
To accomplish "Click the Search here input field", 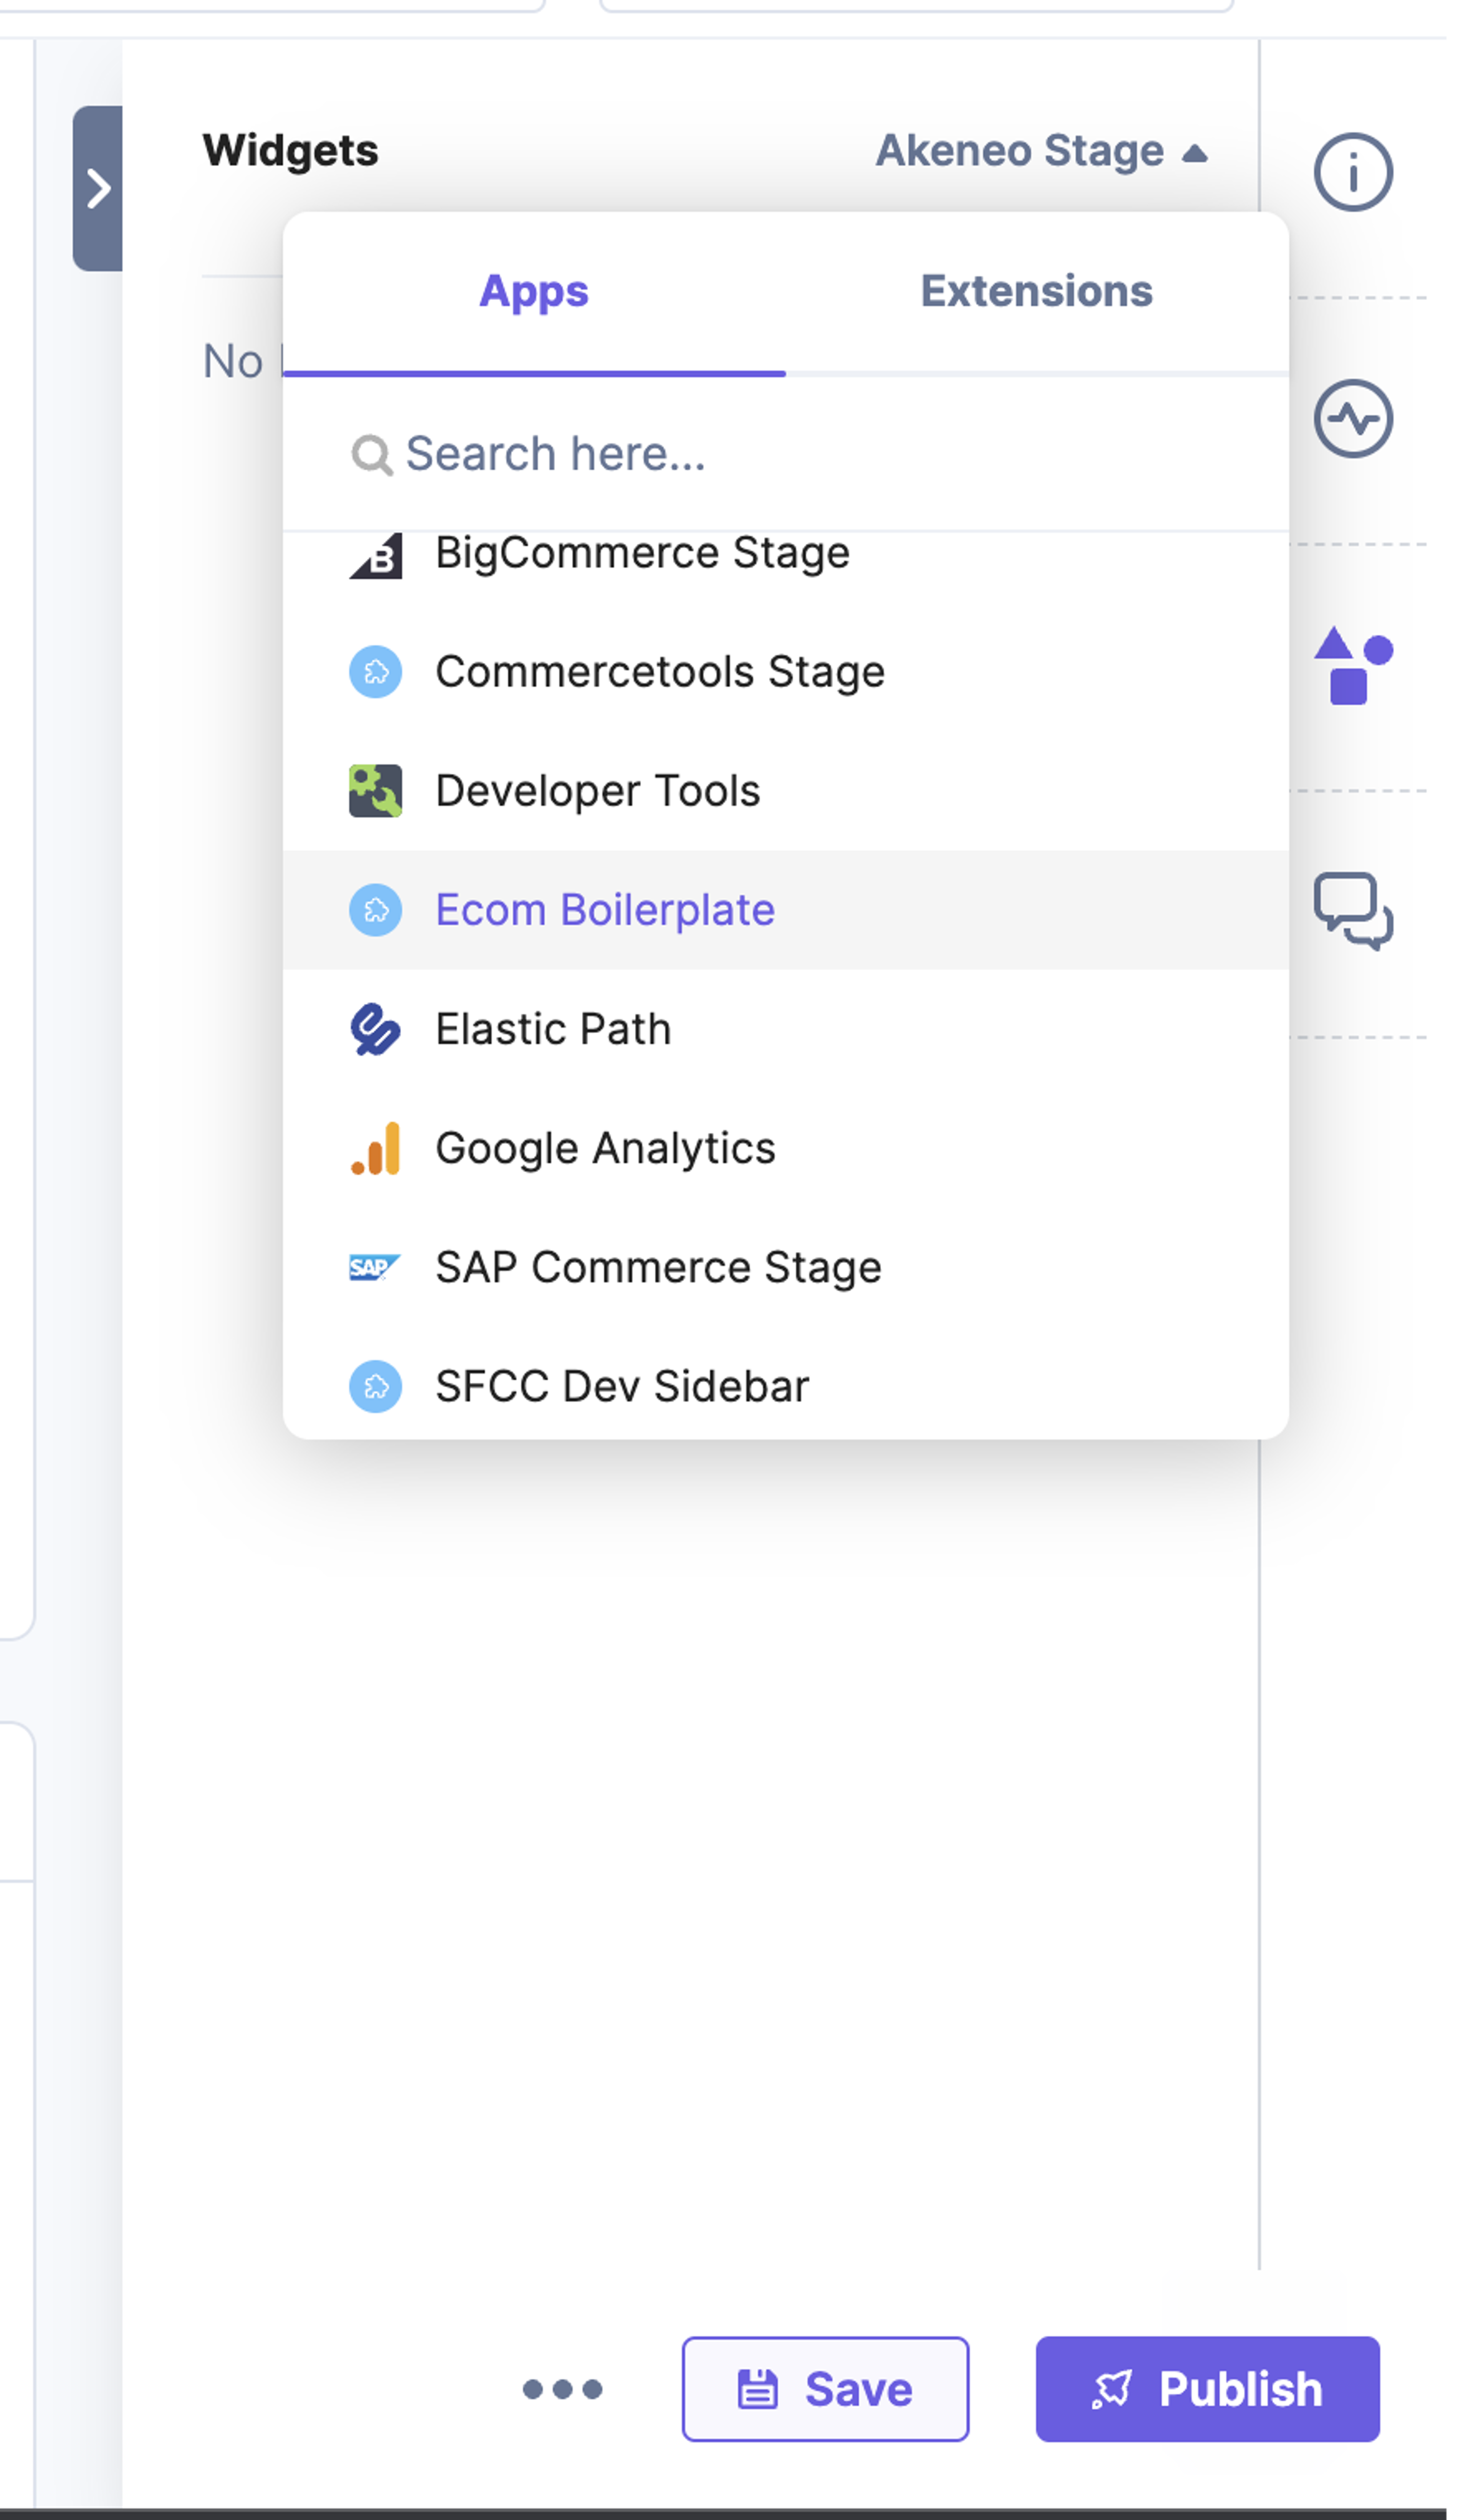I will (786, 454).
